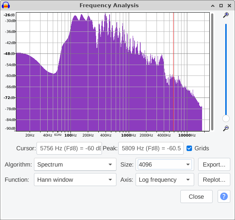
Task: Open help with the question mark icon
Action: (x=224, y=197)
